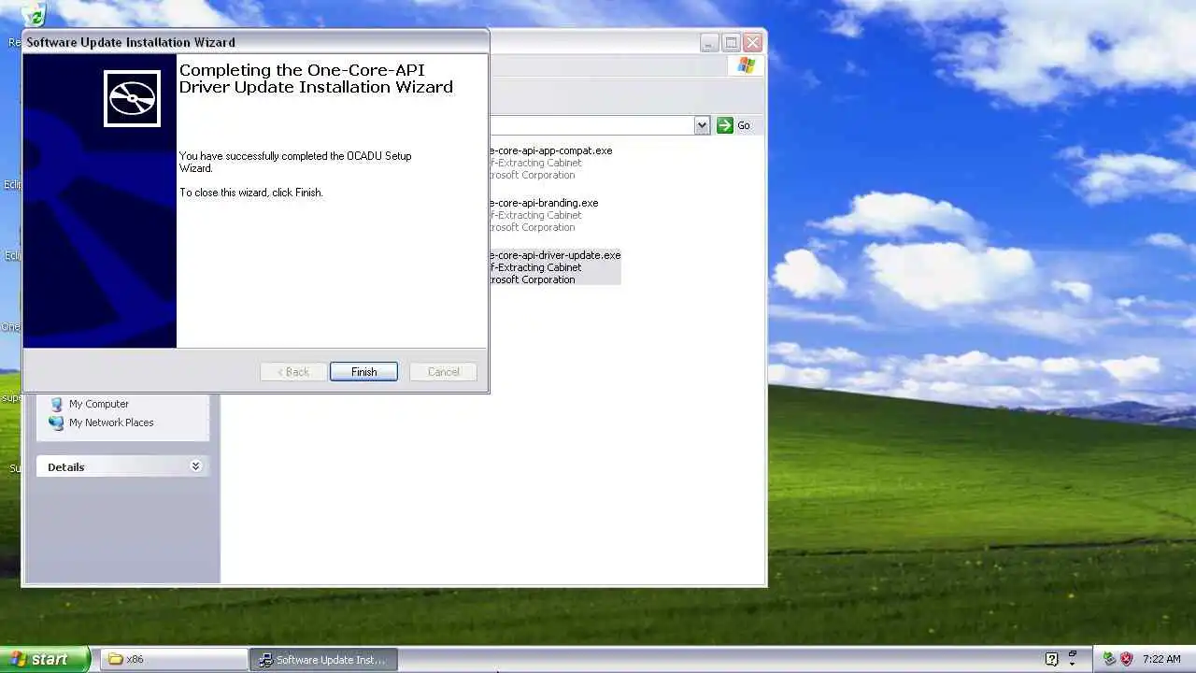Click Finish to close the wizard
1196x673 pixels.
(363, 372)
